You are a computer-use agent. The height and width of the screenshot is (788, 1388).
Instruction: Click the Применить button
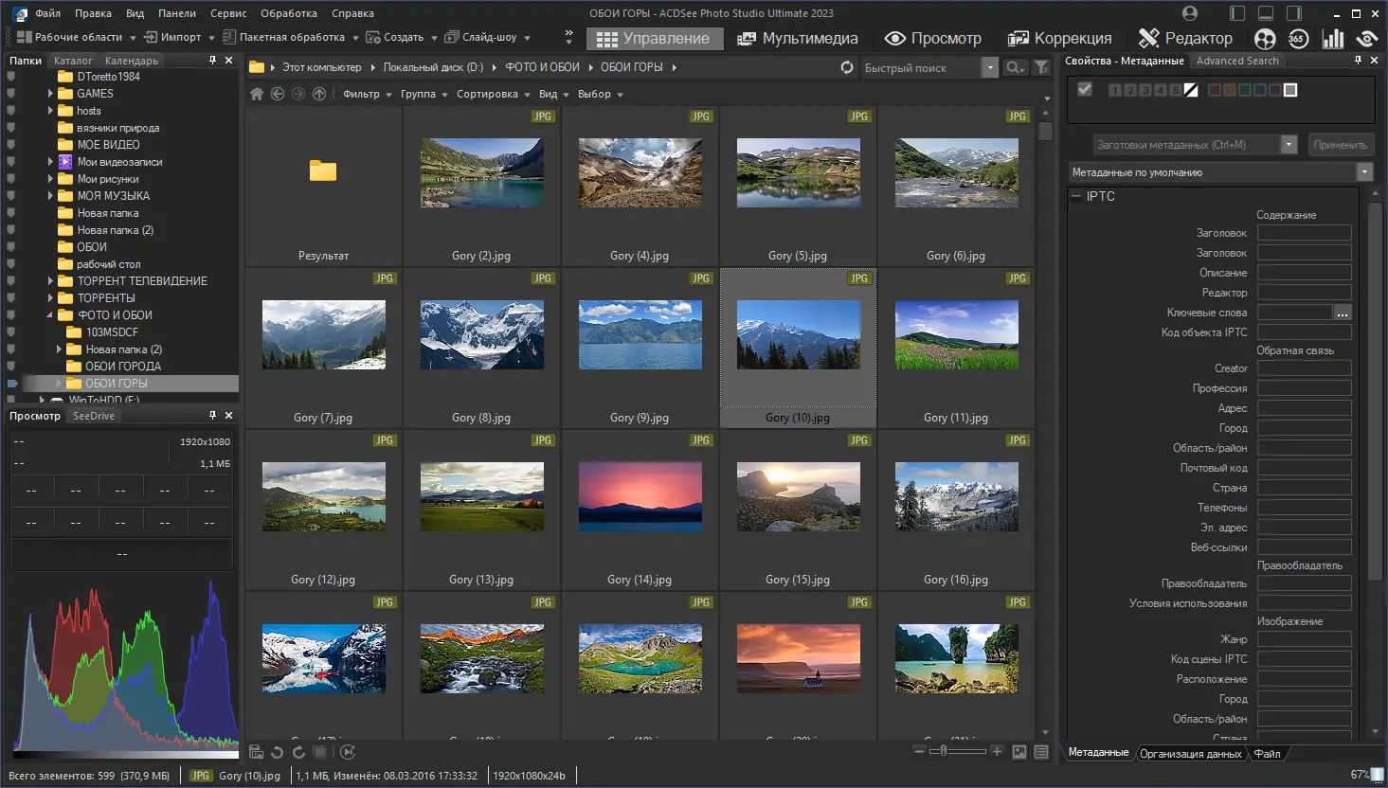pos(1340,145)
